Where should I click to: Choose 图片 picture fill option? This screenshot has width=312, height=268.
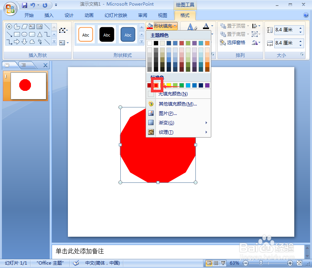[178, 113]
